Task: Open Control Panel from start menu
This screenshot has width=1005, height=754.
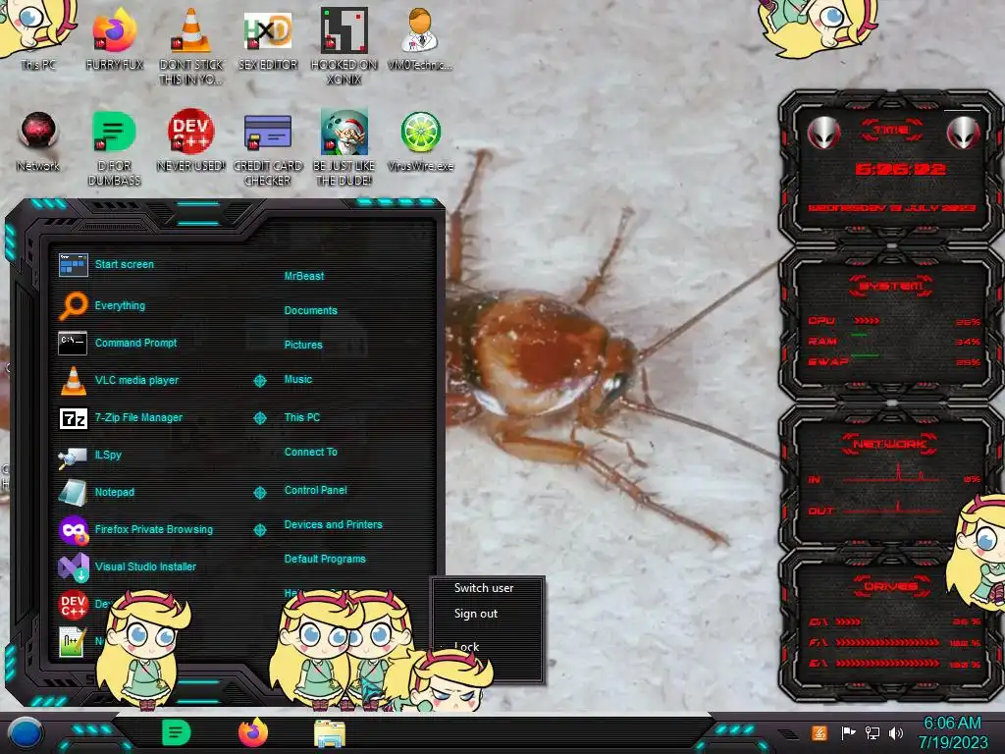Action: pyautogui.click(x=315, y=490)
